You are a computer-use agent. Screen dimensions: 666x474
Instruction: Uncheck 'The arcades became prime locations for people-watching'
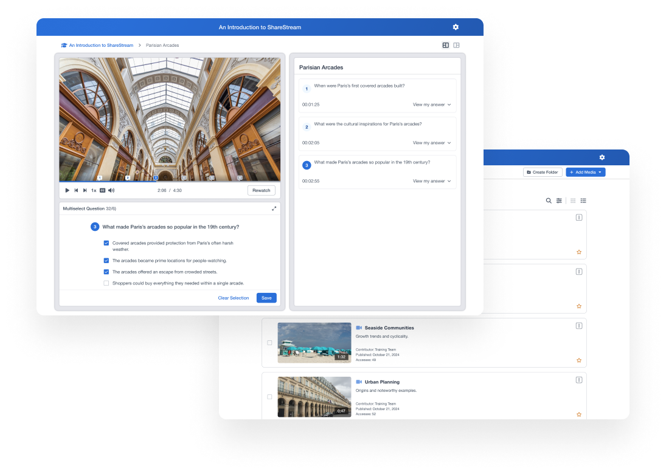pos(106,261)
